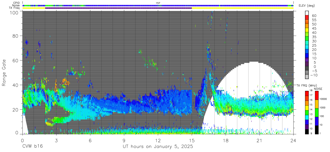
Task: Click the '60' label in ELEV legend
Action: click(314, 16)
